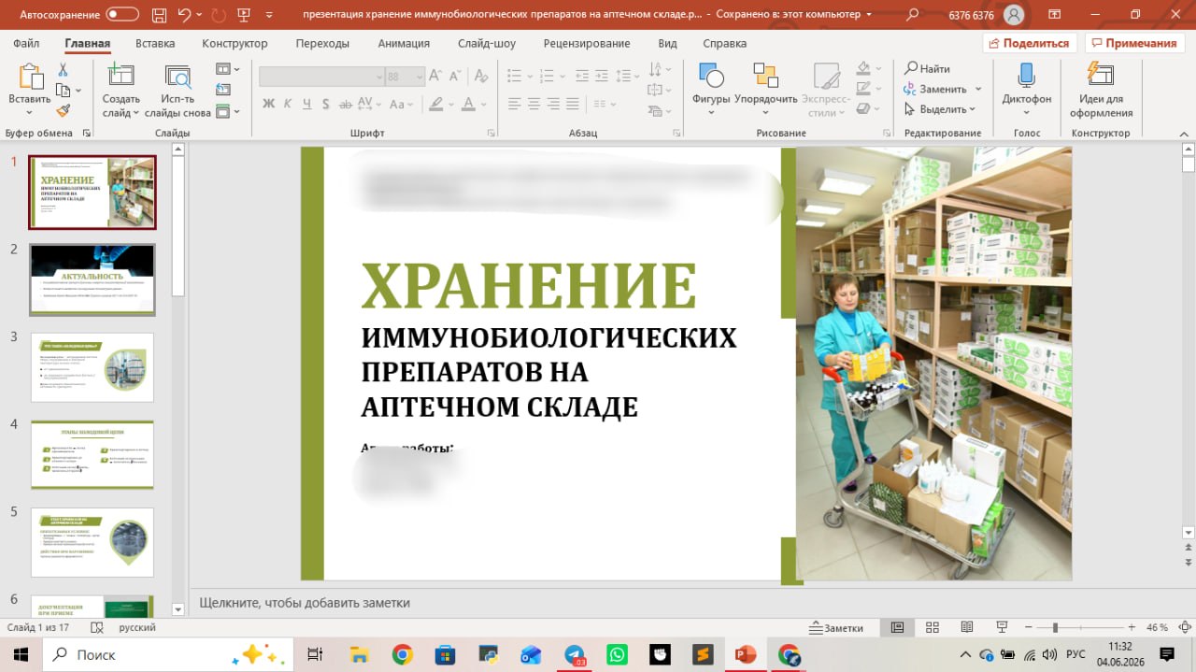Undo the last action in the title bar

tap(183, 14)
